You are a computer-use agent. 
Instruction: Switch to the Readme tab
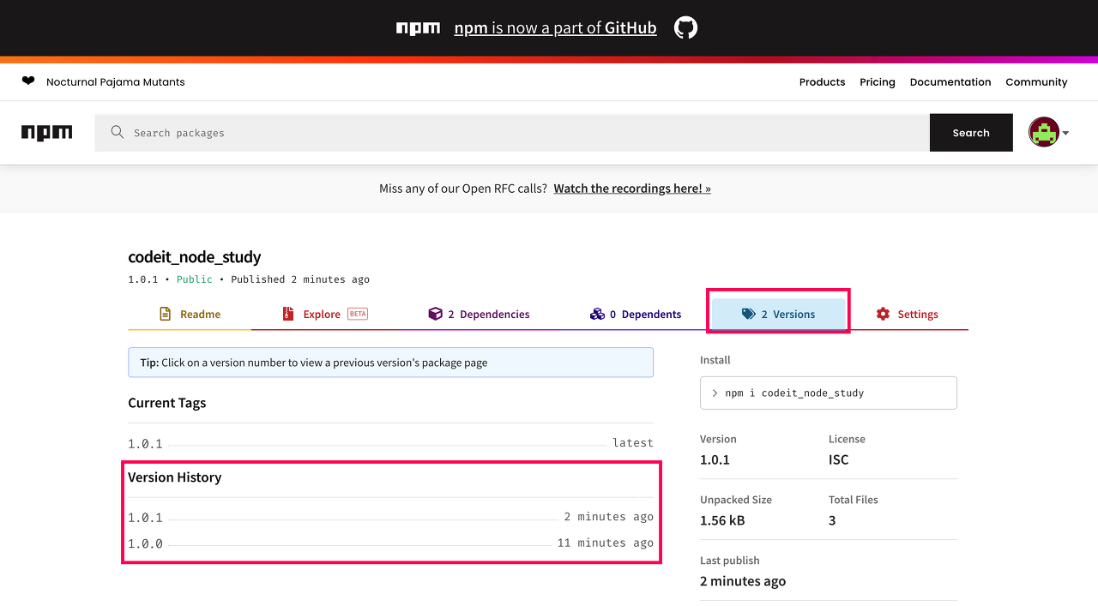tap(190, 315)
